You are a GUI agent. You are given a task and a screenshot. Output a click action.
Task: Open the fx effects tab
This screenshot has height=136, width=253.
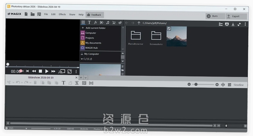click(96, 22)
